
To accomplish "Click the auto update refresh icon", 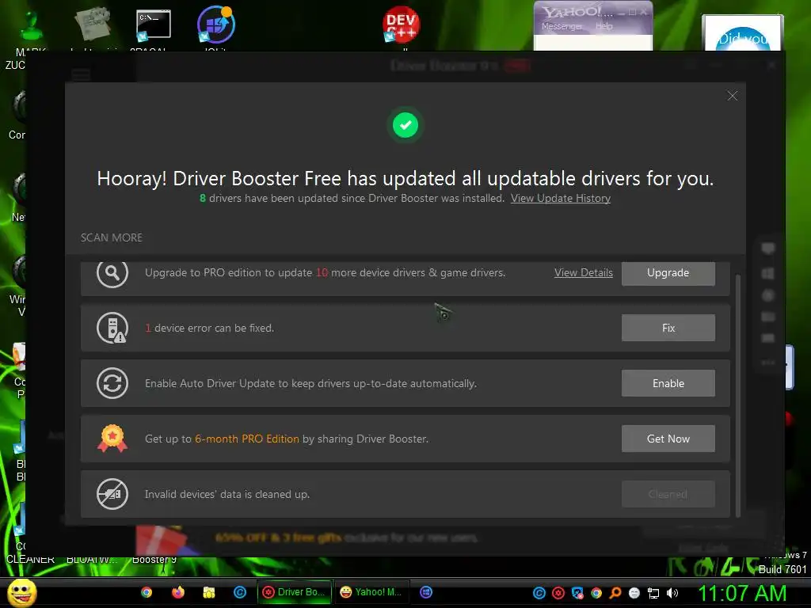I will click(x=112, y=383).
